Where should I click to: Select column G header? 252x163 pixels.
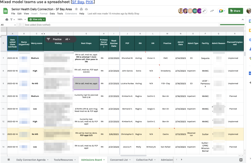pyautogui.click(x=86, y=34)
